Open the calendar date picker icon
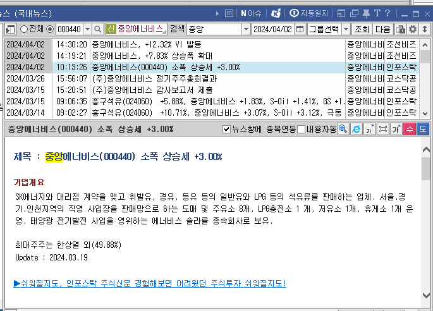Viewport: 433px width, 311px height. [x=300, y=29]
